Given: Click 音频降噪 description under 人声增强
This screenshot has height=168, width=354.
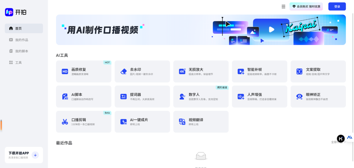Looking at the screenshot, I should coord(262,99).
